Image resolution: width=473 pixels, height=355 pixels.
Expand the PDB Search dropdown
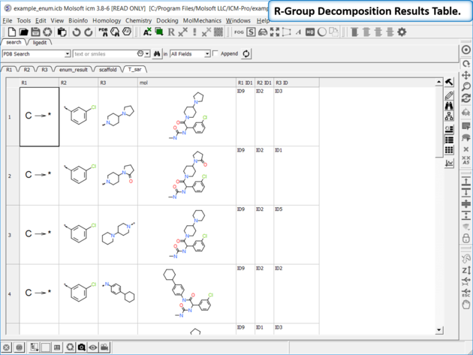pyautogui.click(x=68, y=54)
